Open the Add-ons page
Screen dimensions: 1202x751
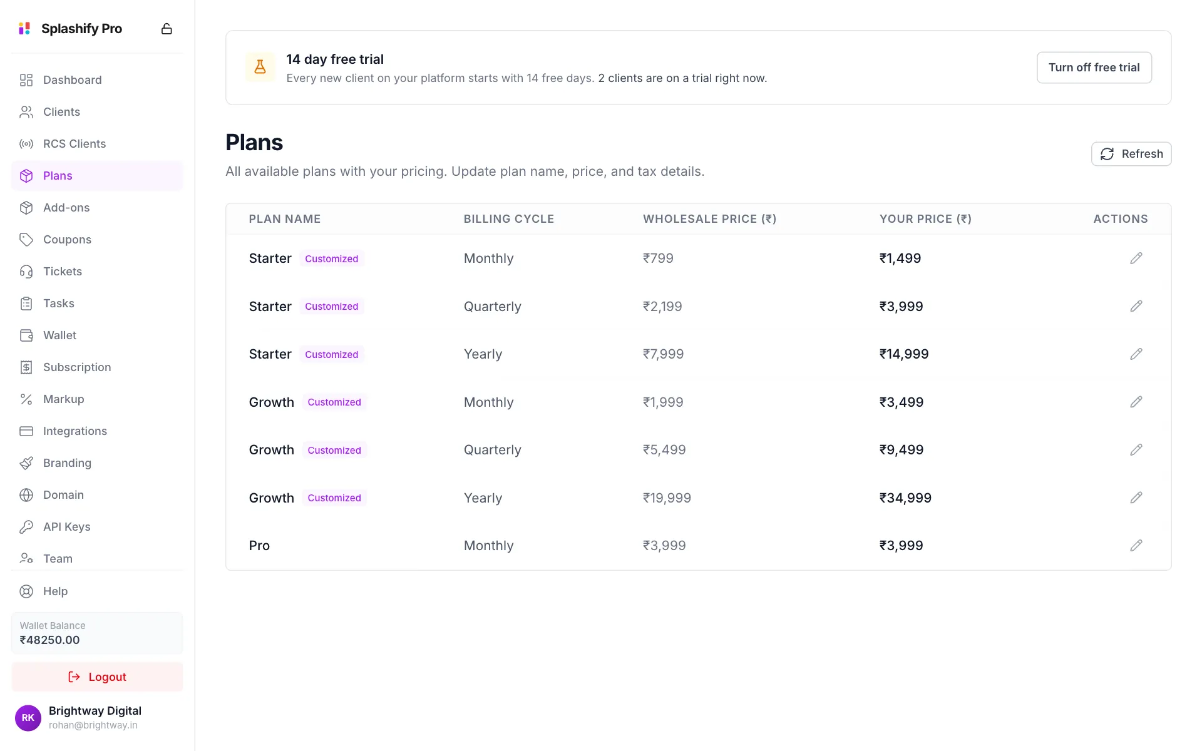(97, 208)
